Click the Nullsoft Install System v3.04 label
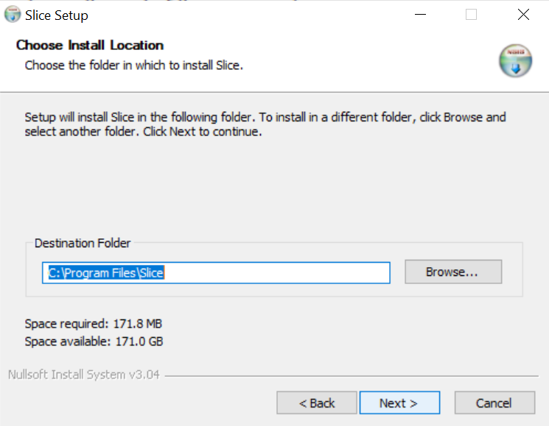This screenshot has width=549, height=426. tap(84, 375)
